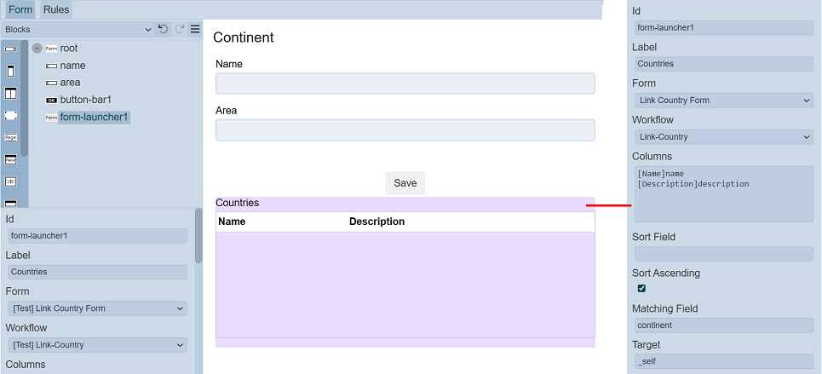
Task: Open the Link Country Form dropdown
Action: click(x=723, y=101)
